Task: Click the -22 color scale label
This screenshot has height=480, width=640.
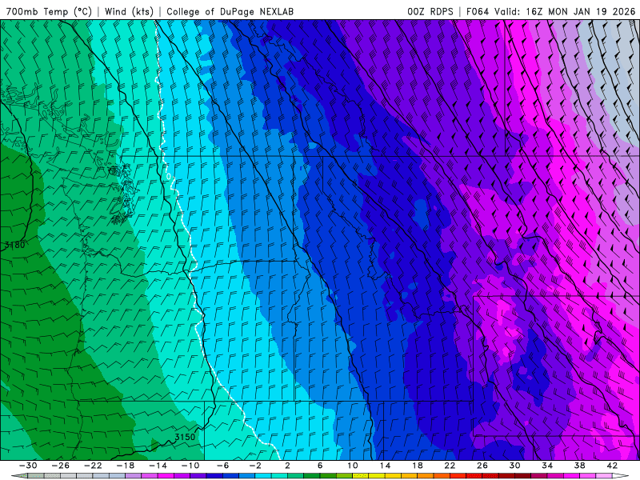Action: [x=93, y=466]
